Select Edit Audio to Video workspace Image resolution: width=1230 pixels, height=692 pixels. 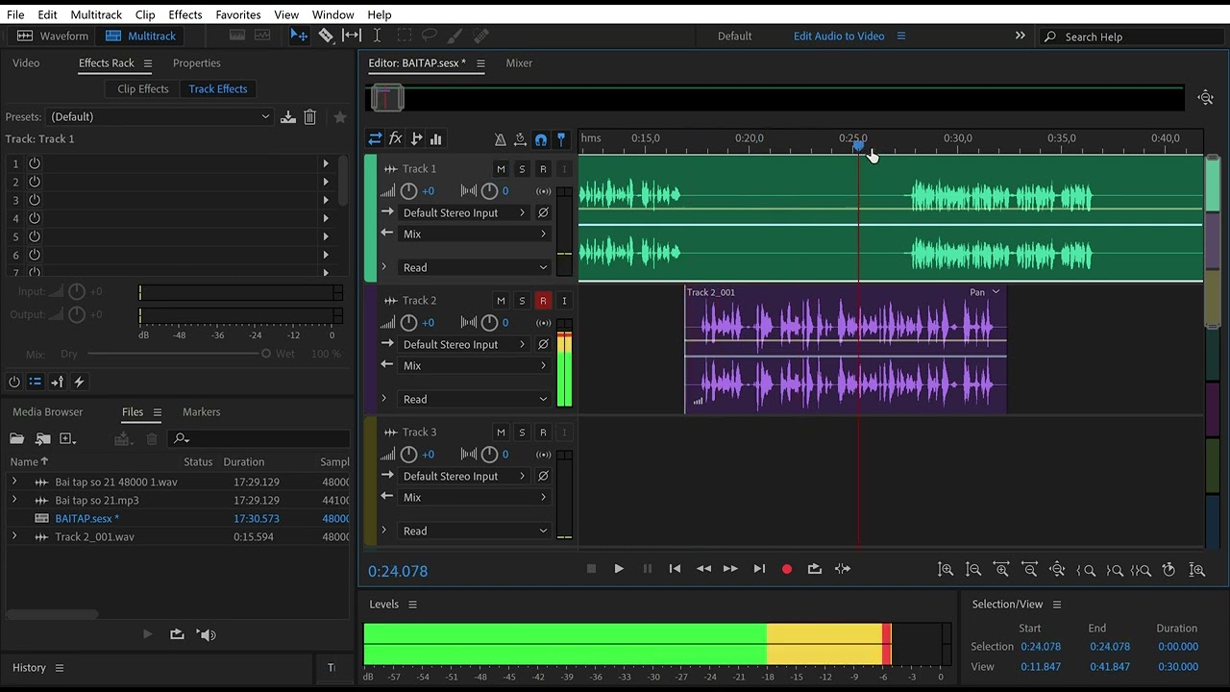(838, 36)
